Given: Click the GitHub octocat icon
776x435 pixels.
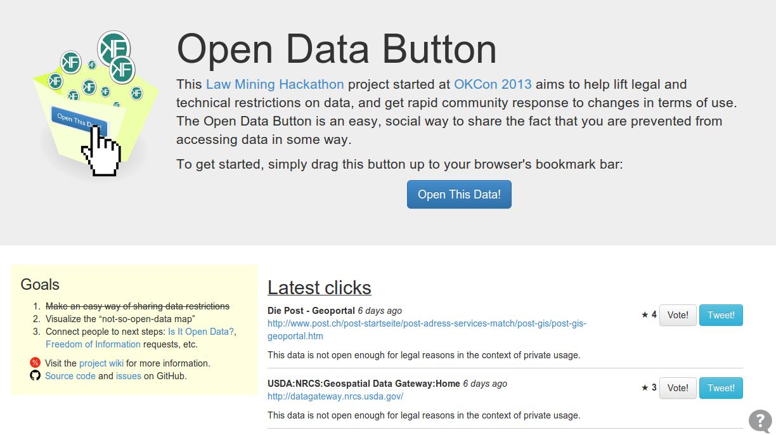Looking at the screenshot, I should click(x=35, y=375).
